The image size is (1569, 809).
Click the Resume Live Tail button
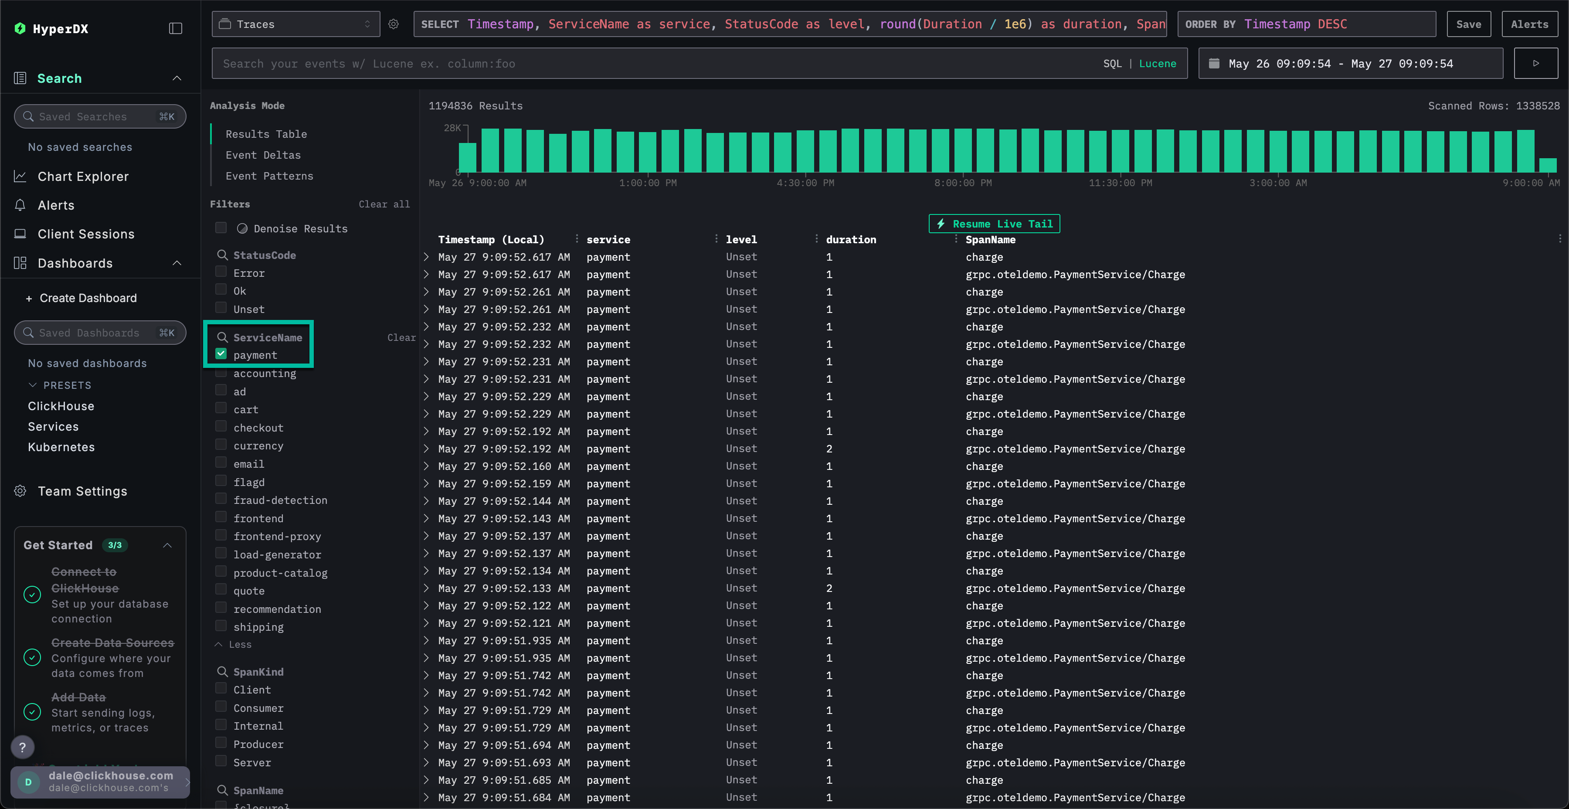994,224
